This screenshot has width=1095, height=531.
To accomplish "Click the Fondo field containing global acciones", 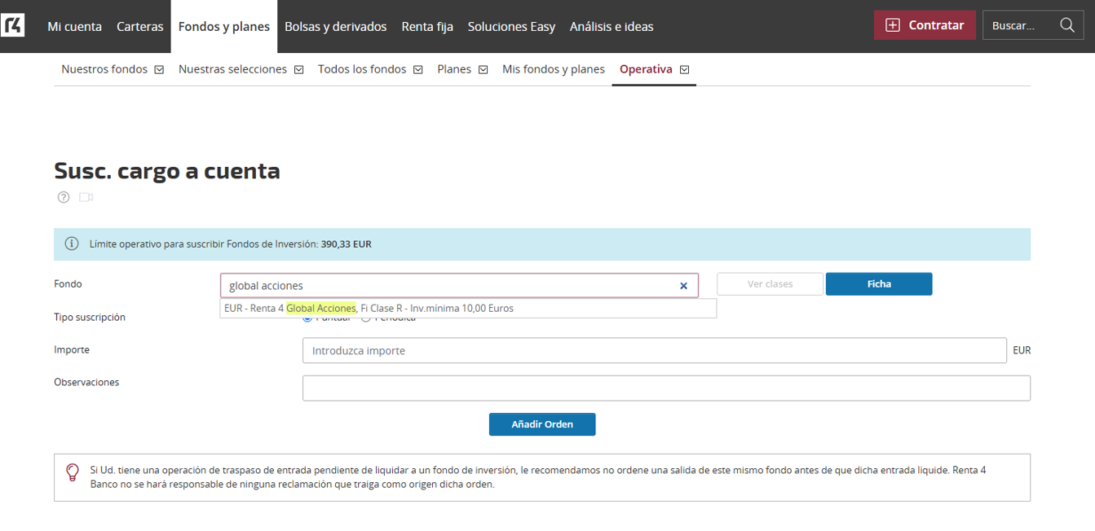I will [x=459, y=286].
